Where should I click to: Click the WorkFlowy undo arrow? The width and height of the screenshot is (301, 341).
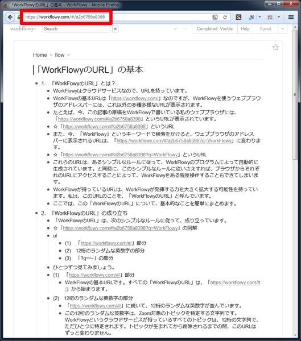click(x=176, y=29)
